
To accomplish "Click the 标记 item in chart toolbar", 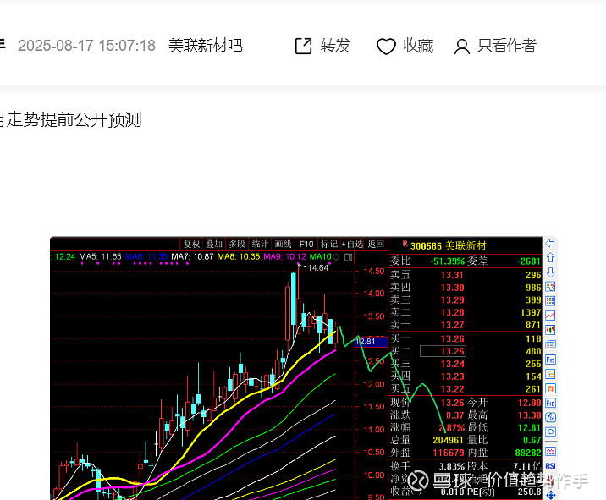I will tap(329, 245).
